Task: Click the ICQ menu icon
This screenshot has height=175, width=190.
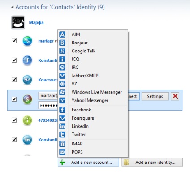Action: [62, 59]
